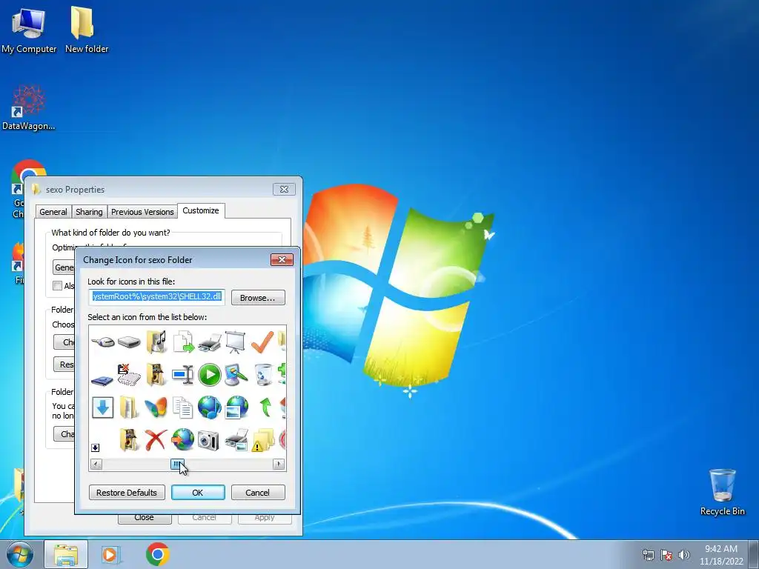Choose the open folder with papers icon
This screenshot has width=759, height=569.
[129, 407]
